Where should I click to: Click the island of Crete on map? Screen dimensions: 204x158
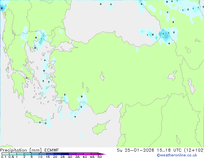[36, 118]
